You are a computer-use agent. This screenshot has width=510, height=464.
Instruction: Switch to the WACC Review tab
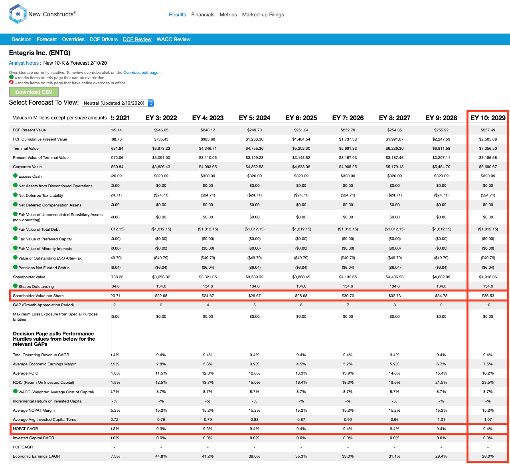(174, 39)
